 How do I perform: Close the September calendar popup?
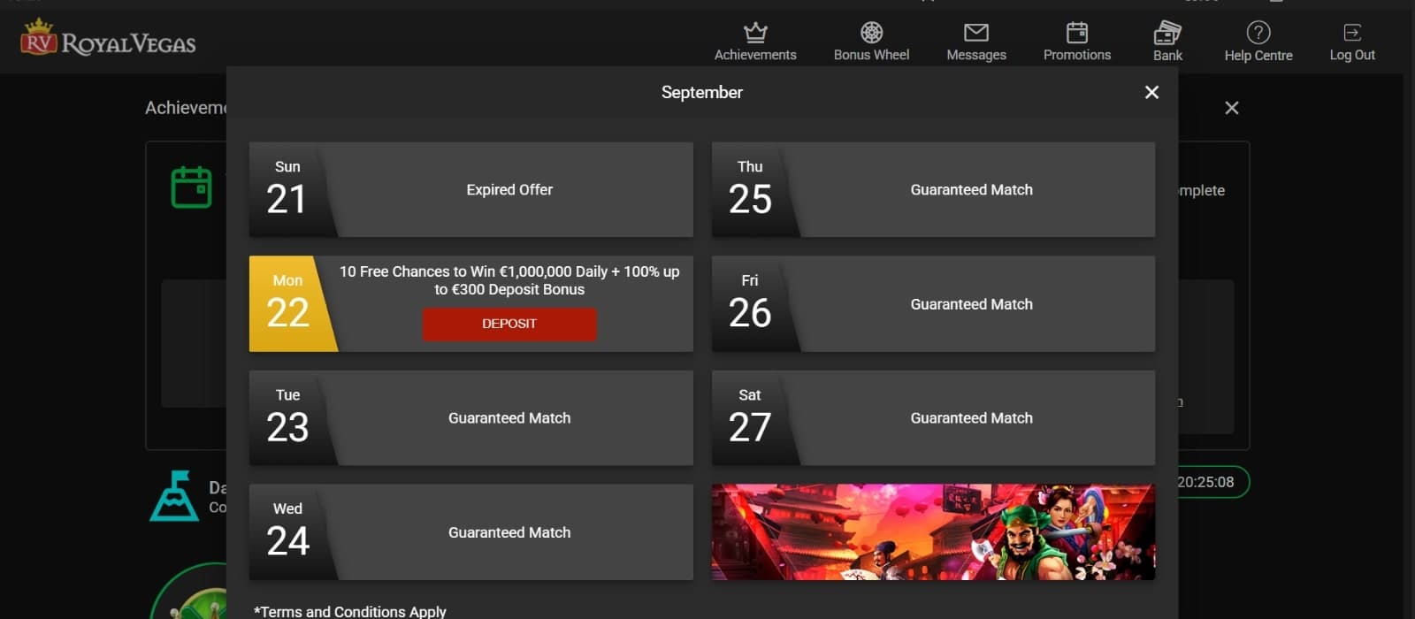pyautogui.click(x=1151, y=92)
